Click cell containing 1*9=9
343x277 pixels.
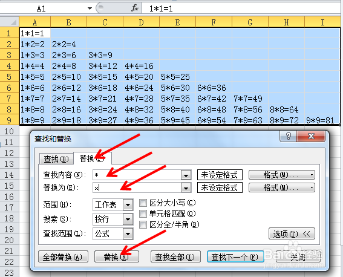click(35, 120)
